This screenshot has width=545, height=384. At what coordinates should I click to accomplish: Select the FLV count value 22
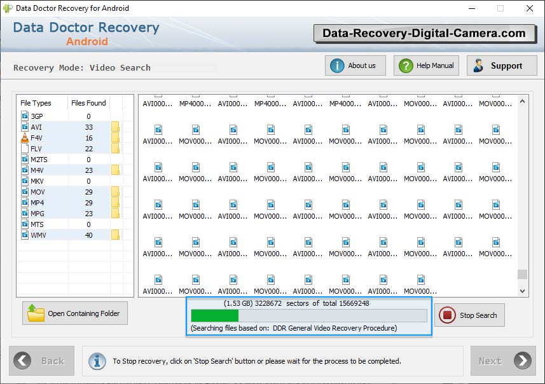pyautogui.click(x=88, y=149)
